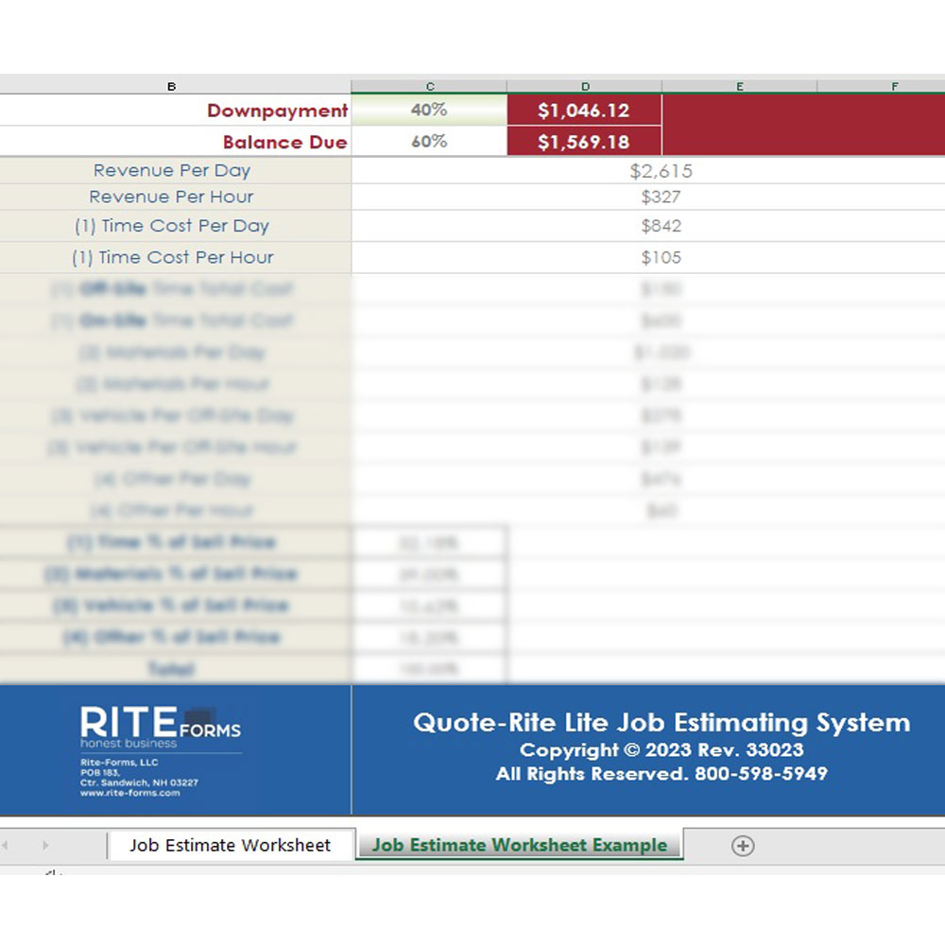Image resolution: width=945 pixels, height=945 pixels.
Task: Click the Total row label cell
Action: click(172, 669)
